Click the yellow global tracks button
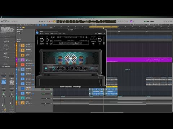Viewport: 173px width, 129px height. click(x=23, y=28)
